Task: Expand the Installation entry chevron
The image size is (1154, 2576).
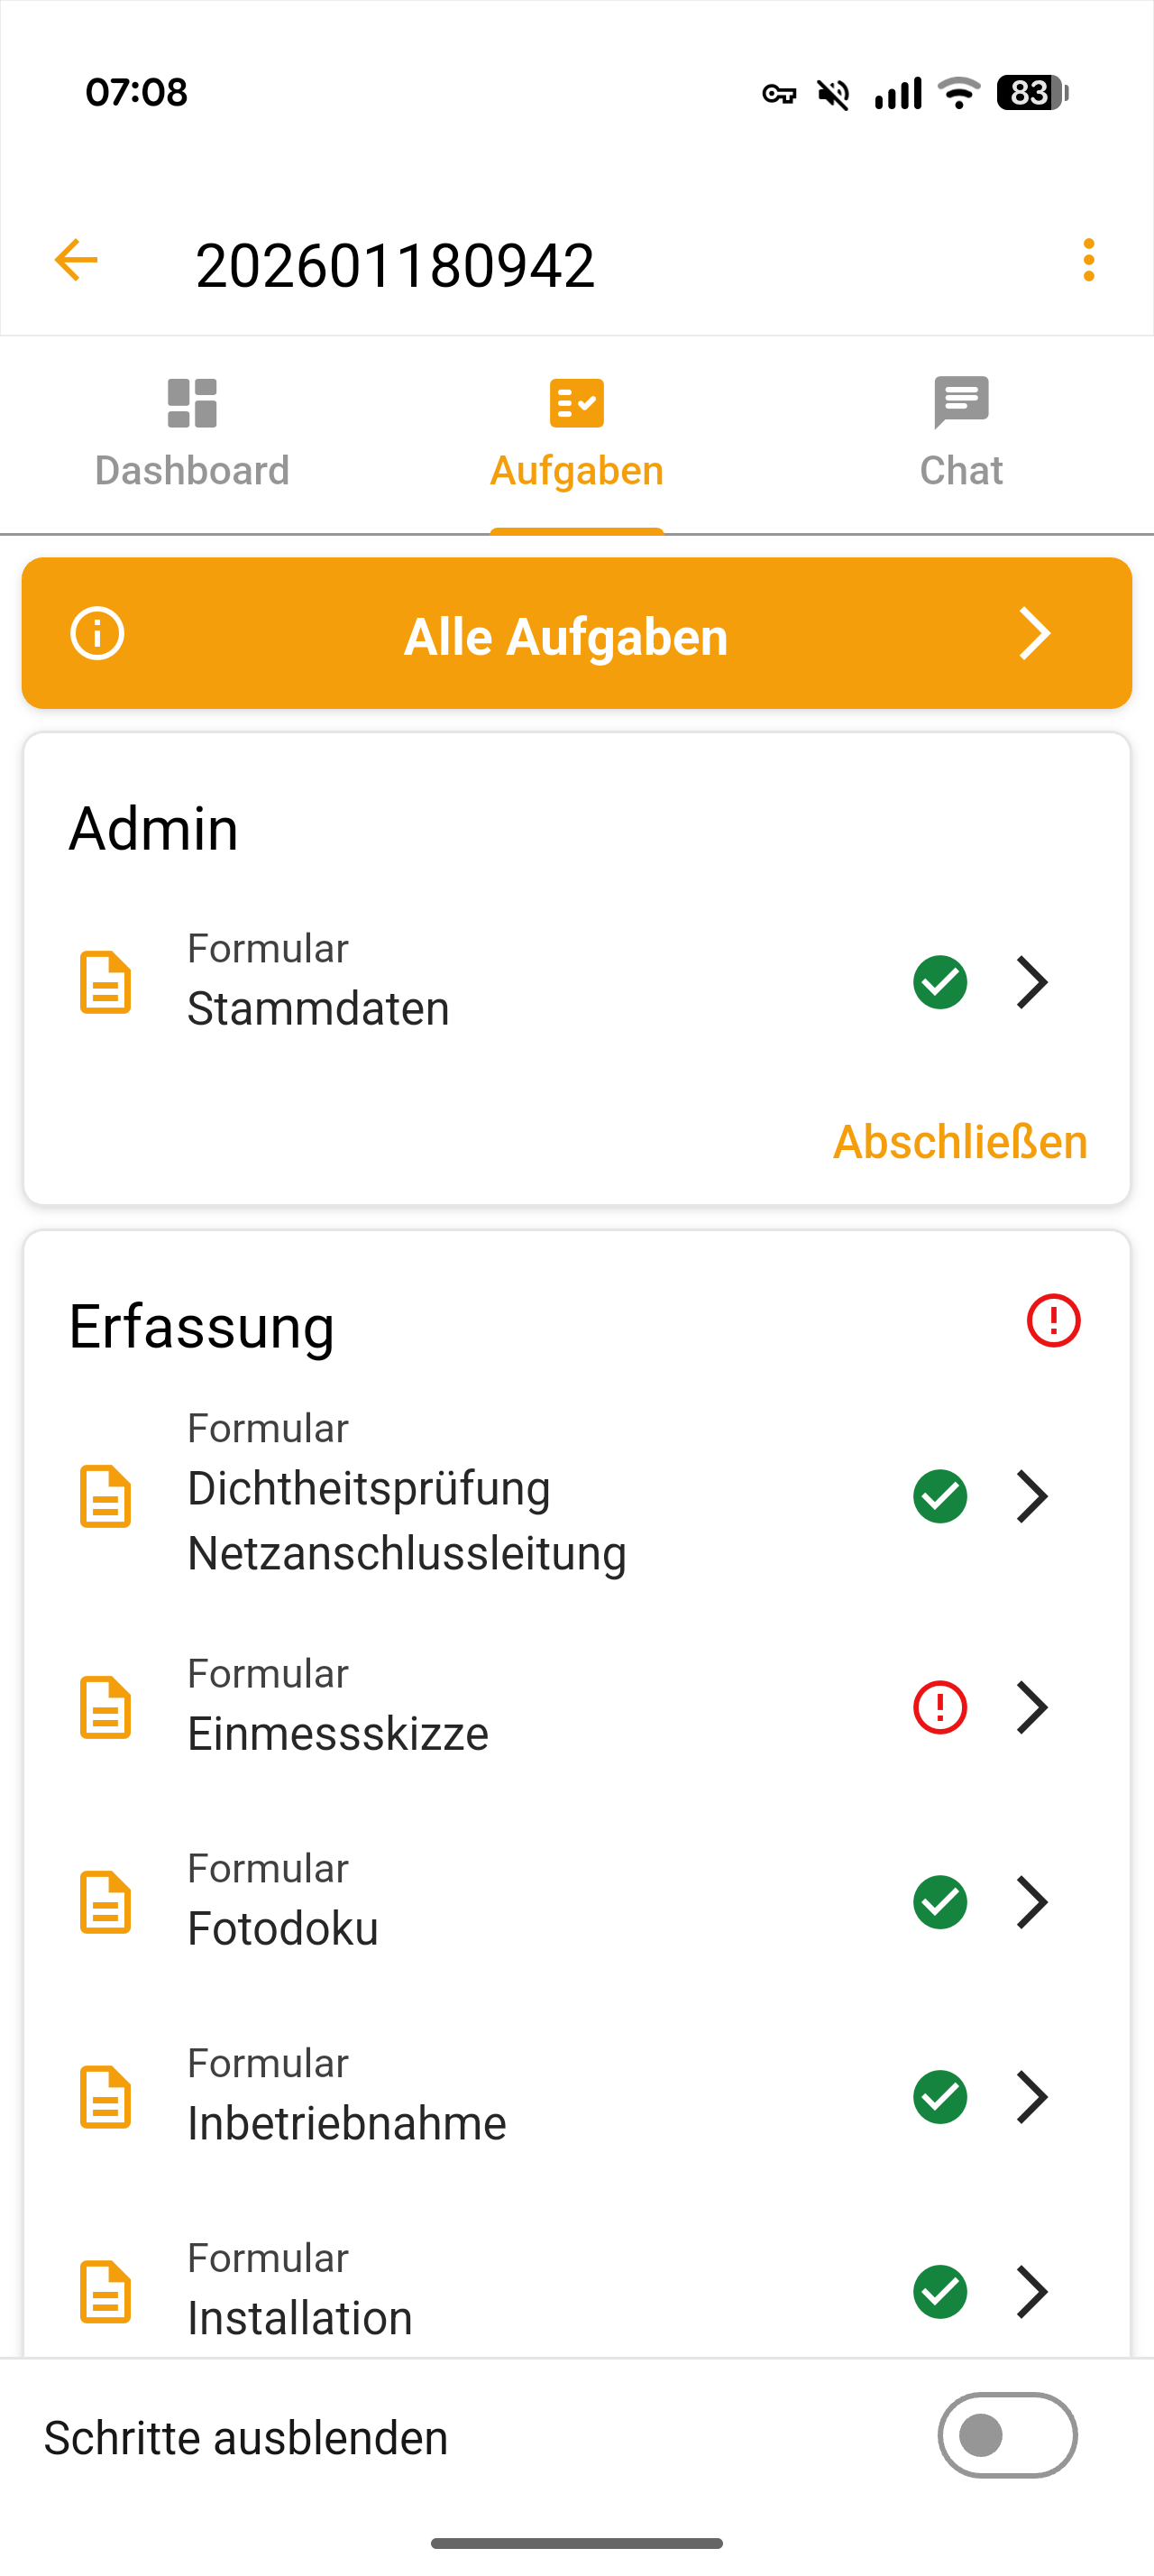Action: click(x=1032, y=2291)
